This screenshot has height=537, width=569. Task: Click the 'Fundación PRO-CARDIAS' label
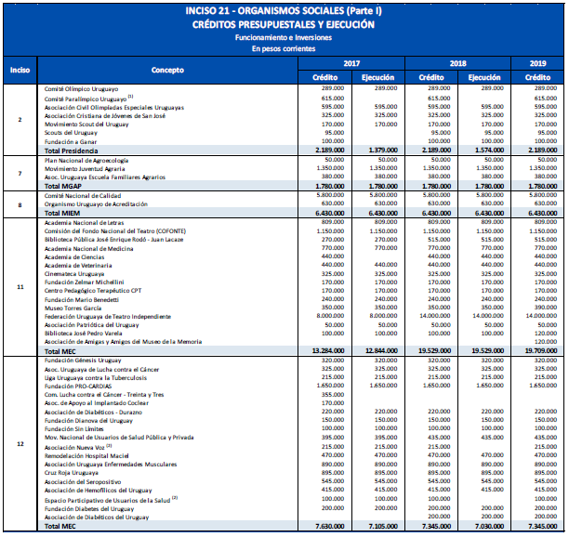(x=78, y=386)
